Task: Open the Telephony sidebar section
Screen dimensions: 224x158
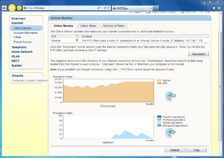Action: pyautogui.click(x=19, y=47)
